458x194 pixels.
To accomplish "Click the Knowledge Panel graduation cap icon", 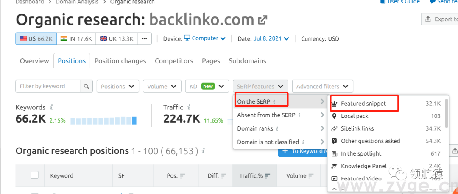I will (x=335, y=166).
